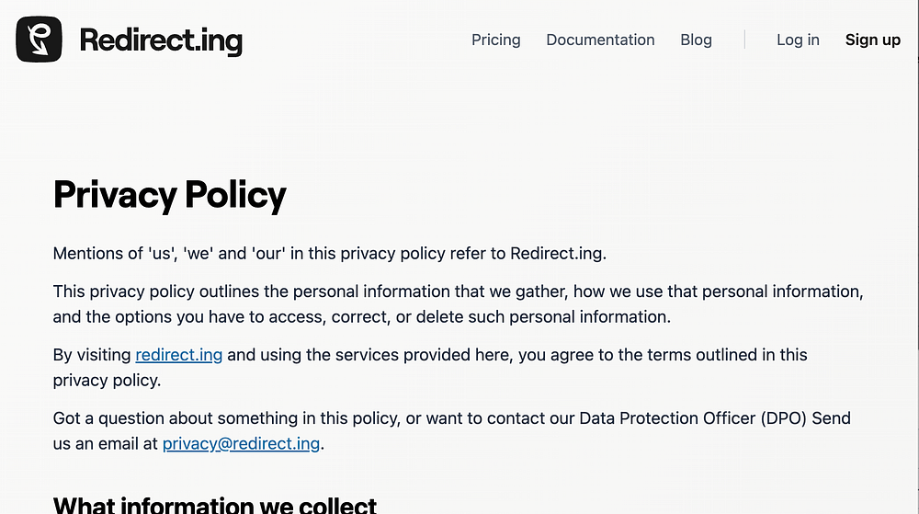Viewport: 919px width, 514px height.
Task: Go to Documentation in the navigation
Action: click(600, 40)
